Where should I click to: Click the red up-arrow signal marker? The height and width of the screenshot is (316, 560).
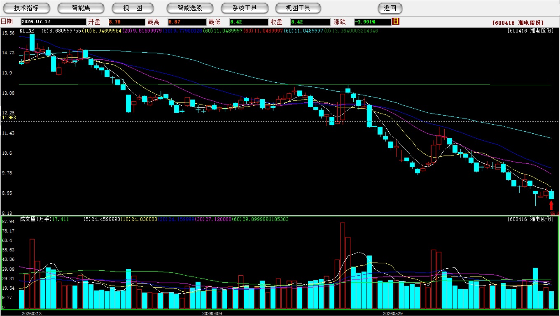(551, 205)
